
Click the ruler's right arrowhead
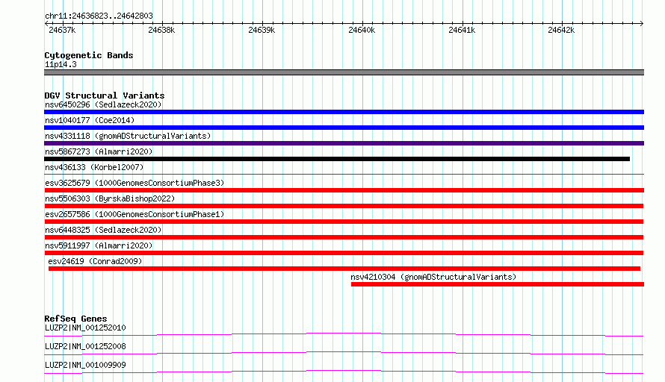click(x=642, y=23)
